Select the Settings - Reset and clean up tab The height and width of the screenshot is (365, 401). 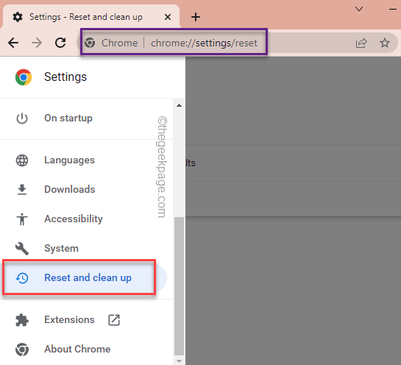pos(91,17)
